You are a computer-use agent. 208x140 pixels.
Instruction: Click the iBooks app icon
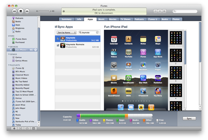114,78
